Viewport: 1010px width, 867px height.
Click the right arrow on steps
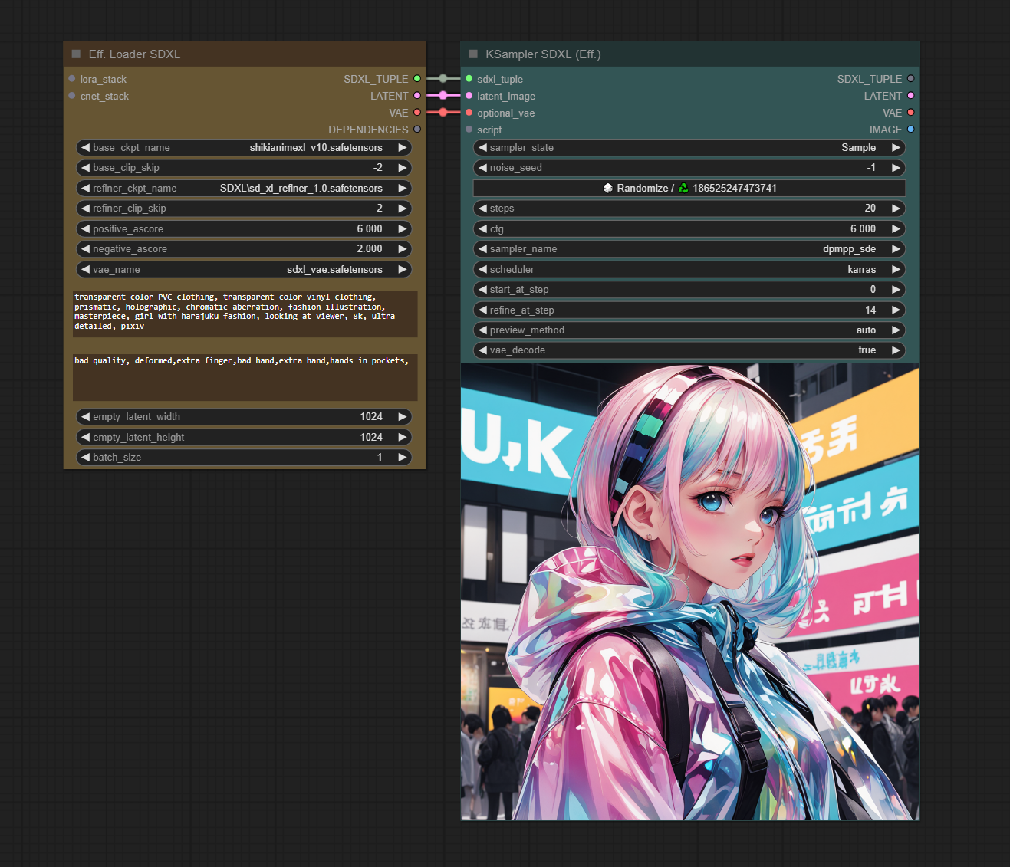tap(895, 209)
